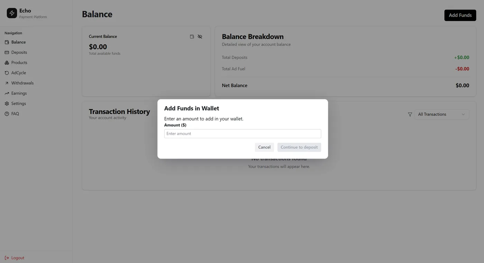
Task: Click the Balance wallet icon in sidebar
Action: point(7,42)
